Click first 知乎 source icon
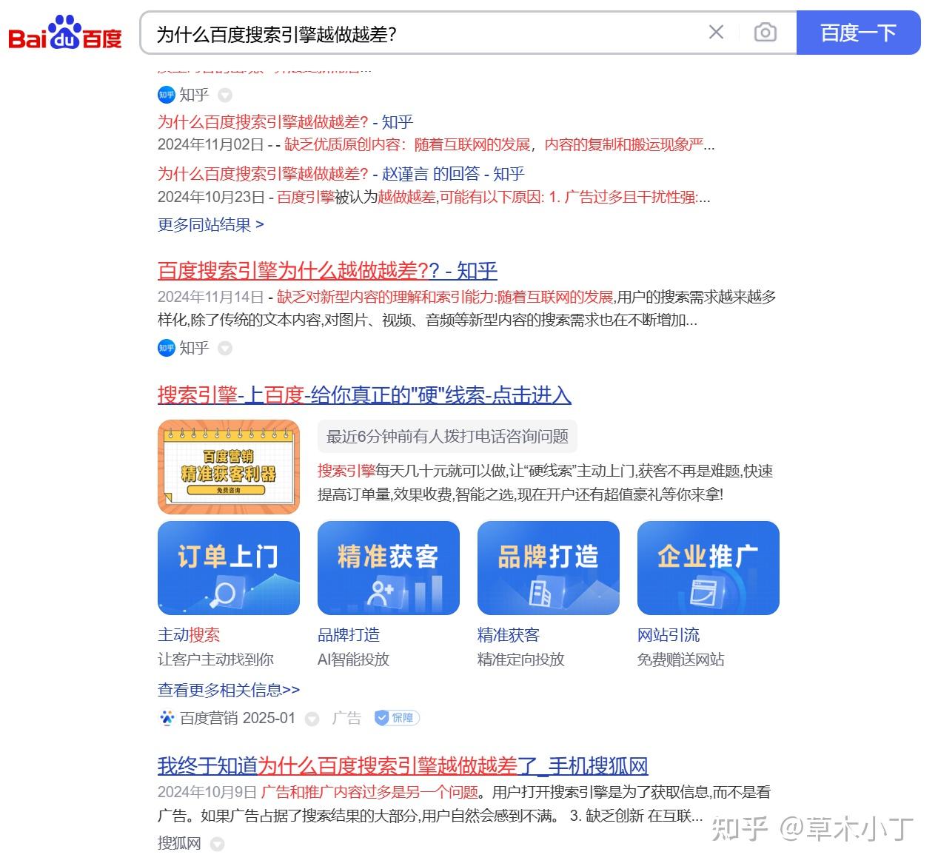Screen dimensions: 938x866 point(166,95)
